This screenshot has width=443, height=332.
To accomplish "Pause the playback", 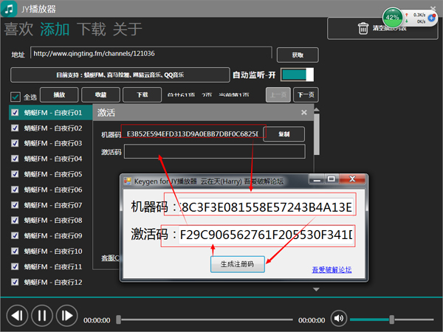I will click(42, 315).
